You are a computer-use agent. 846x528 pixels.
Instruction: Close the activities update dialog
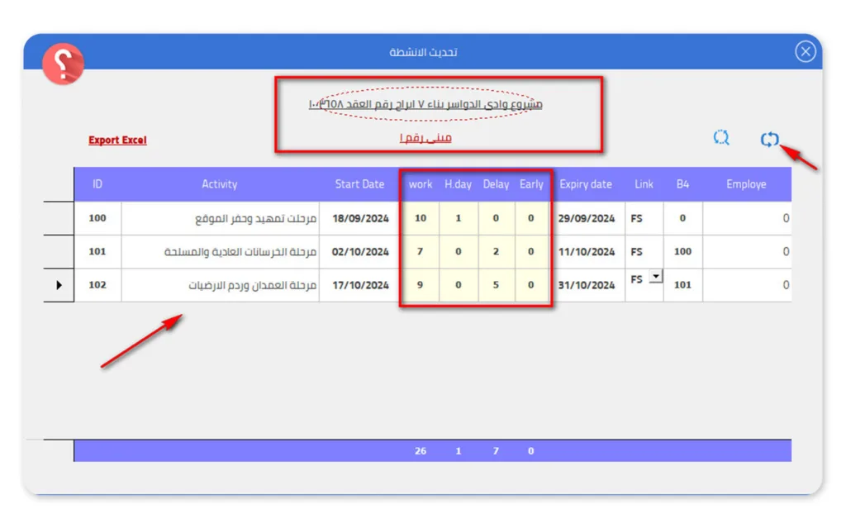click(x=805, y=52)
